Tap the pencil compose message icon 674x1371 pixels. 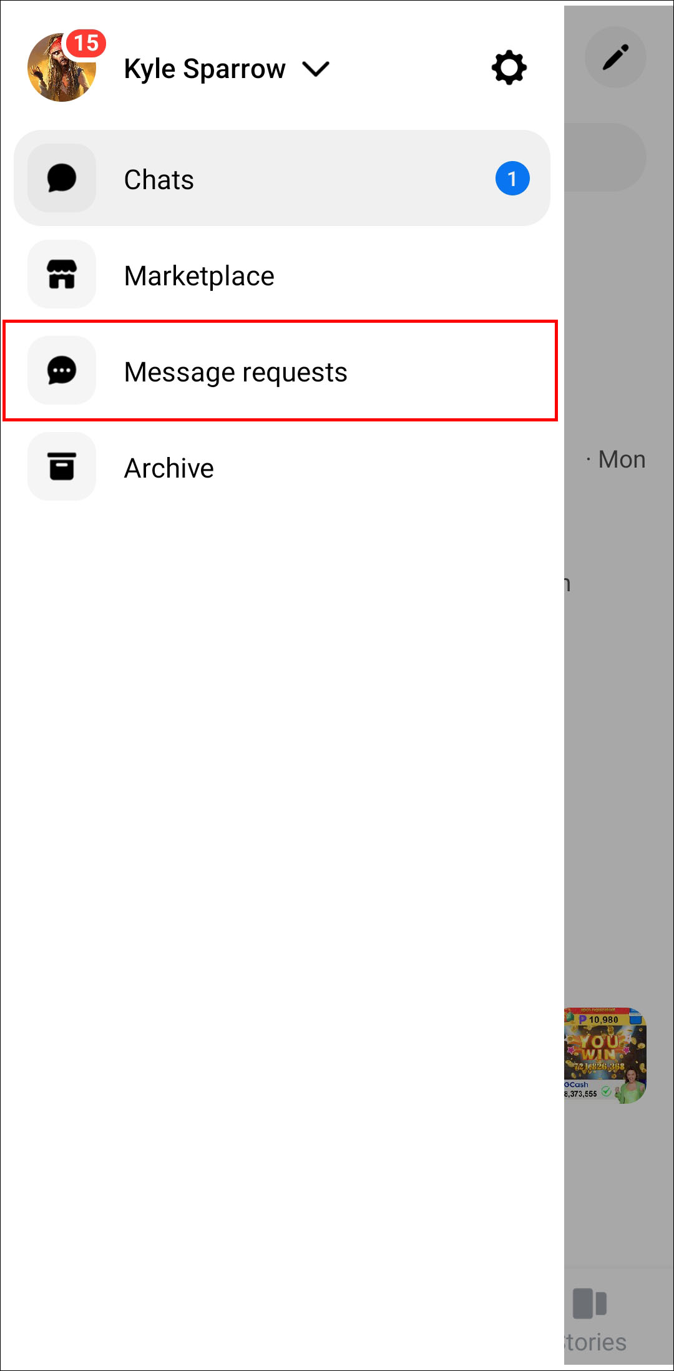(615, 57)
